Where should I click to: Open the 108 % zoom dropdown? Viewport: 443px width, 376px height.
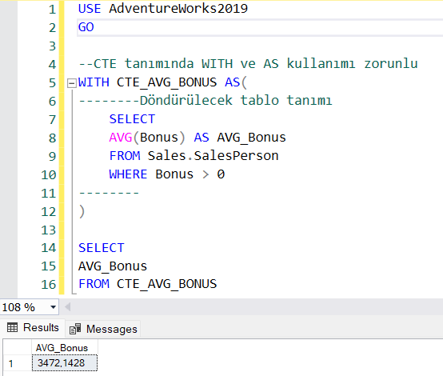(53, 307)
